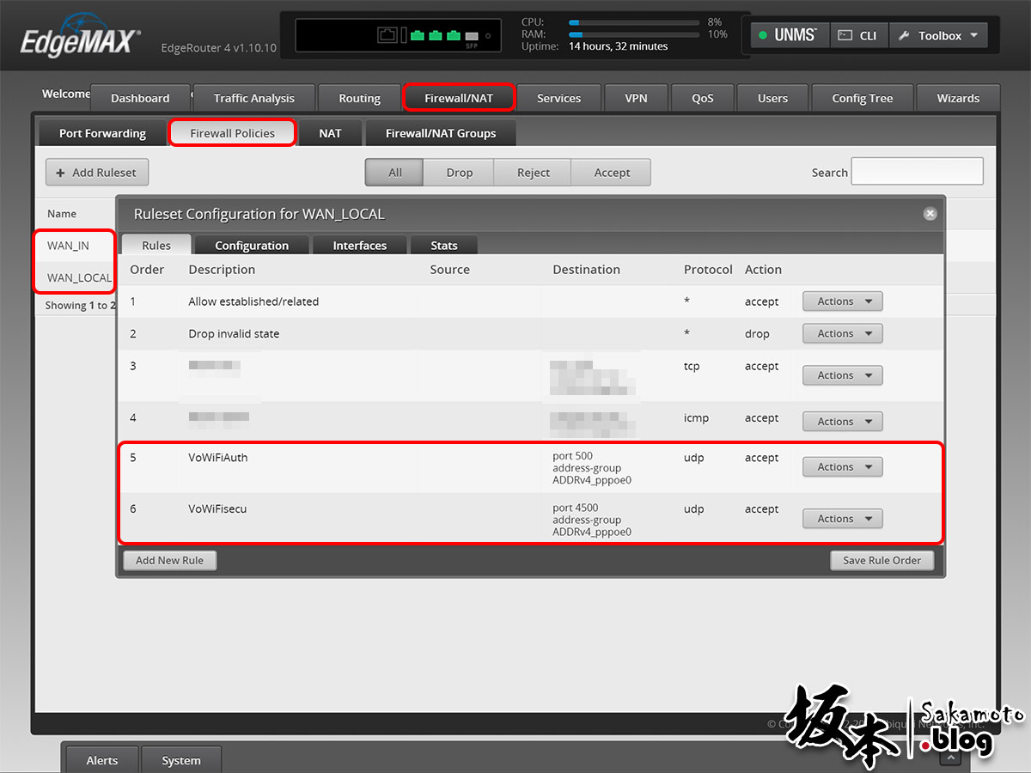
Task: Select the 'VoWiFisecu' rule description
Action: pos(217,509)
